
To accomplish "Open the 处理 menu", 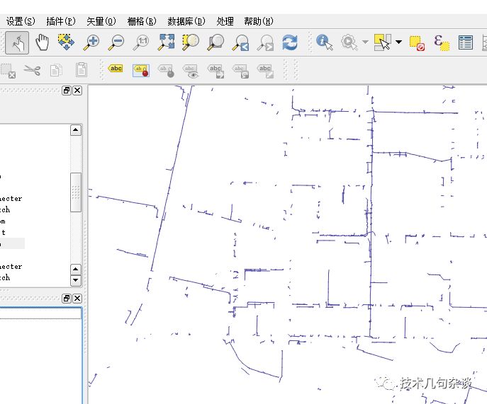I will pyautogui.click(x=225, y=21).
